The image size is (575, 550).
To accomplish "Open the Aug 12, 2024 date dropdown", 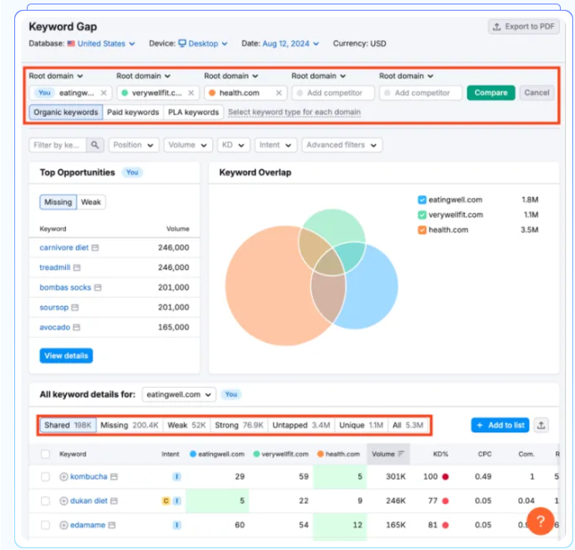I will click(291, 44).
